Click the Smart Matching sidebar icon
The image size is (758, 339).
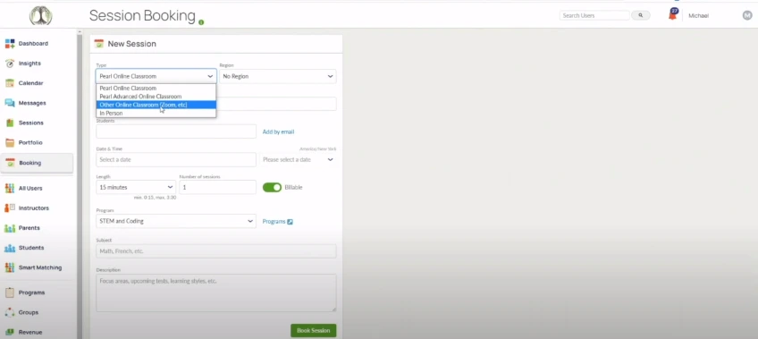click(x=10, y=267)
